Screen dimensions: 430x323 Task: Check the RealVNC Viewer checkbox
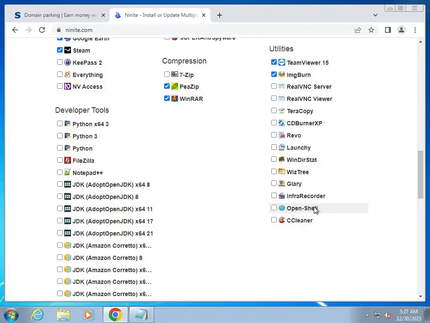[x=274, y=98]
